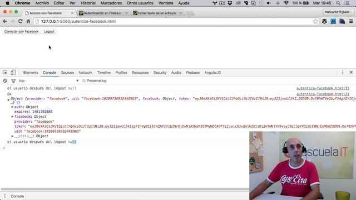Viewport: 356px width, 200px height.
Task: Go back with the browser back arrow
Action: click(x=5, y=21)
